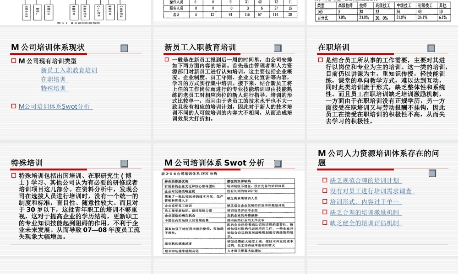Click the bullet text M 公司现有培训类型
Image resolution: width=458 pixels, height=274 pixels.
(x=48, y=61)
